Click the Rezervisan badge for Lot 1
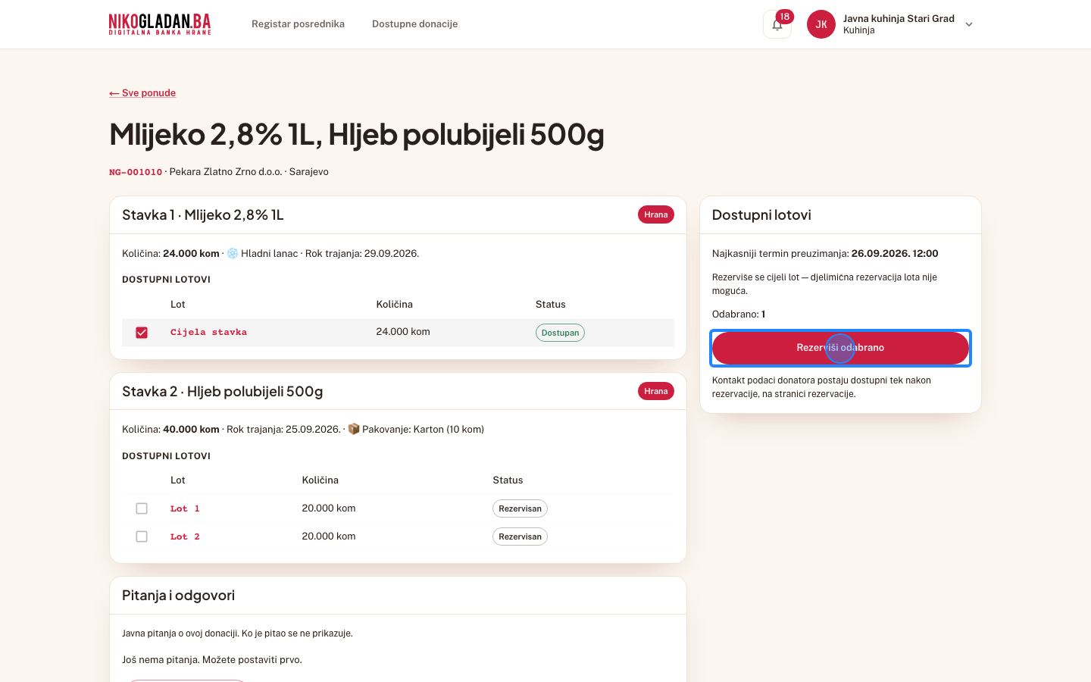The width and height of the screenshot is (1091, 682). click(520, 508)
